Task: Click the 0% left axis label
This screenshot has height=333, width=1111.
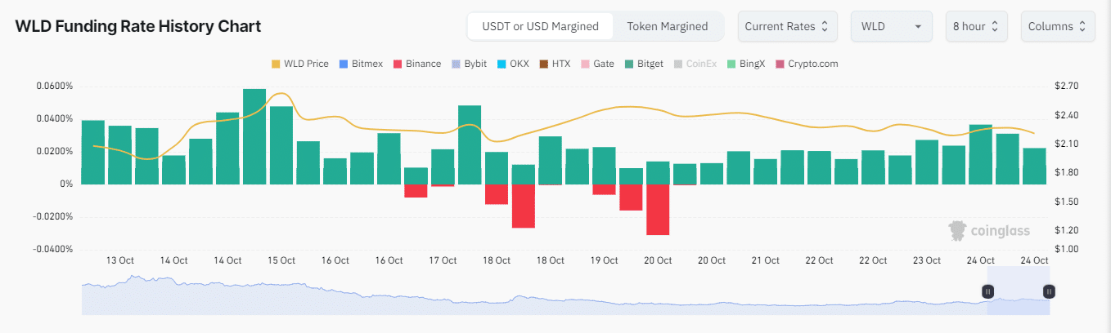Action: click(x=65, y=184)
